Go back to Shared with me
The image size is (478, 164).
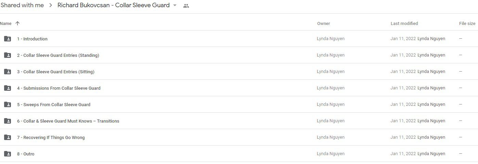pos(22,5)
